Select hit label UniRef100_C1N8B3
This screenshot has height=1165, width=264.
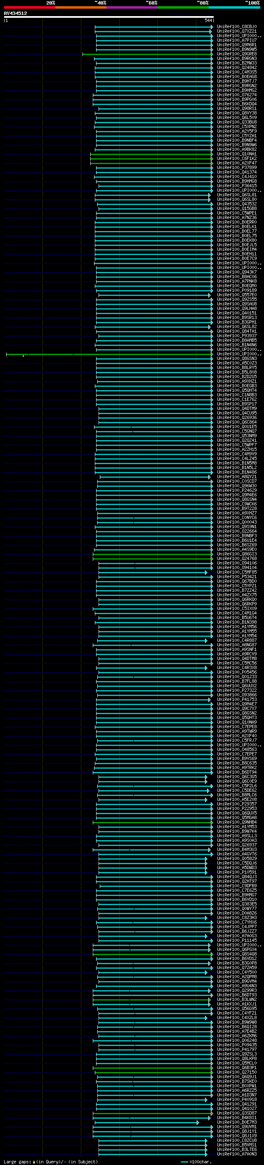[236, 395]
